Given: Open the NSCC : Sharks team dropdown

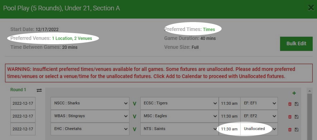Looking at the screenshot, I should [90, 103].
